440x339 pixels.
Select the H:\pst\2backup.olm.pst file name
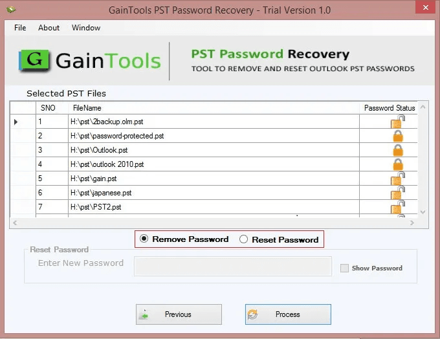click(107, 122)
